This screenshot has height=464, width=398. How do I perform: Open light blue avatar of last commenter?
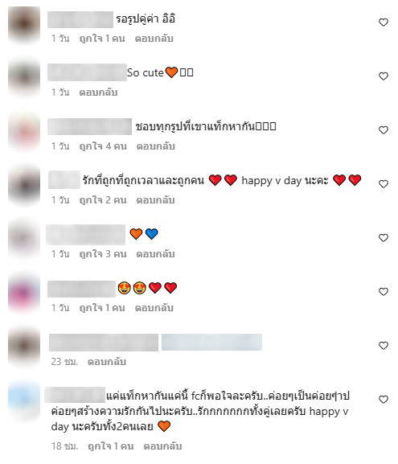coord(24,400)
